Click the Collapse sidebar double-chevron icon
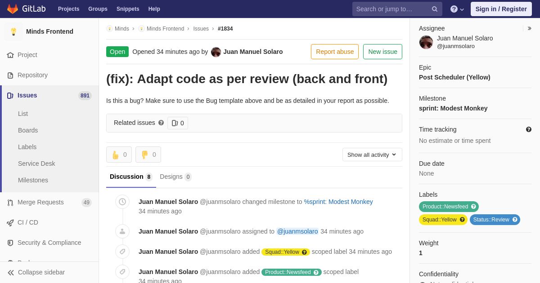Image resolution: width=540 pixels, height=283 pixels. [11, 272]
